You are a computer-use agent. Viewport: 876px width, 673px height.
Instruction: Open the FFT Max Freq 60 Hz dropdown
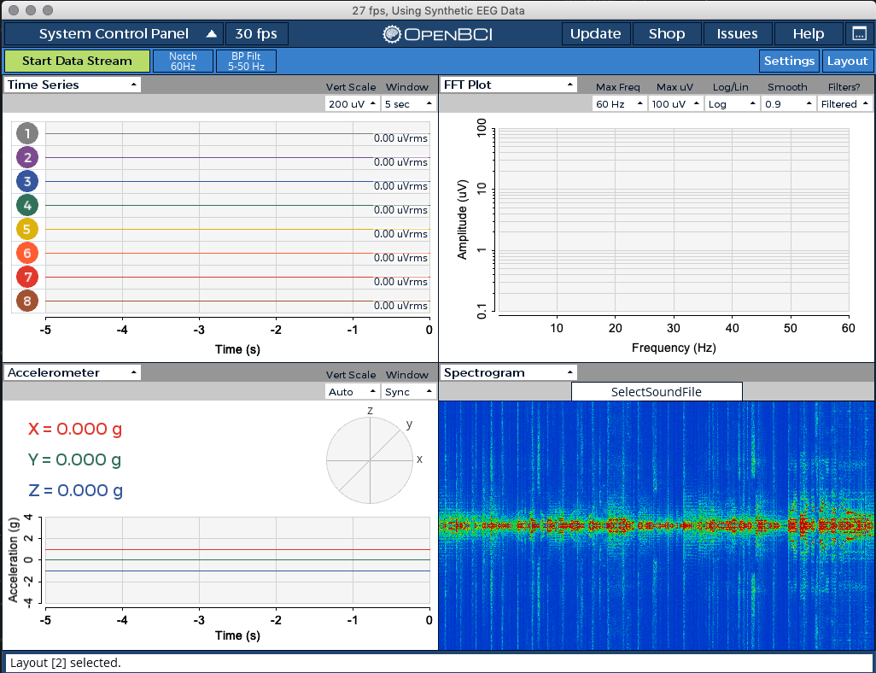pyautogui.click(x=619, y=102)
